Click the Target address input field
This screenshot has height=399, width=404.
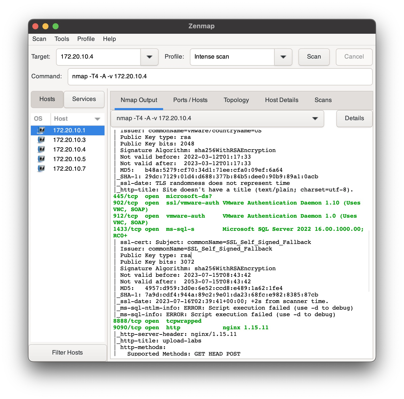point(98,57)
